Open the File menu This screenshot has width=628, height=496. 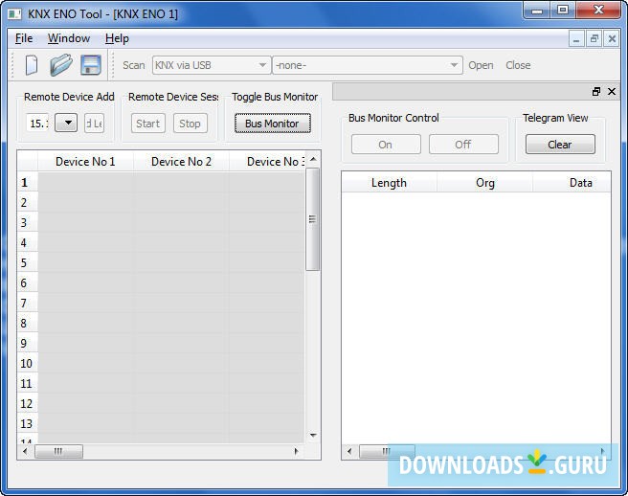point(24,38)
